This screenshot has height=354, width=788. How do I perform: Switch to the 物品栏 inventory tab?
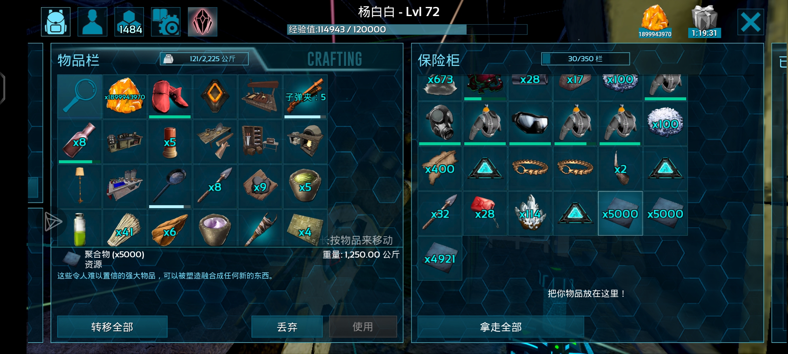78,60
